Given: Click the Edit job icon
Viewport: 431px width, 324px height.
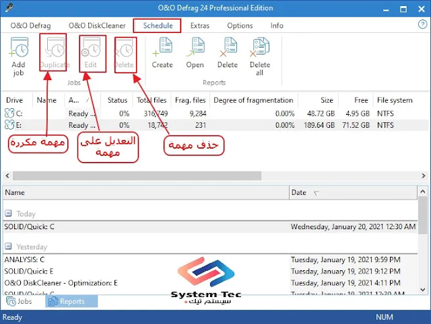Looking at the screenshot, I should (91, 48).
